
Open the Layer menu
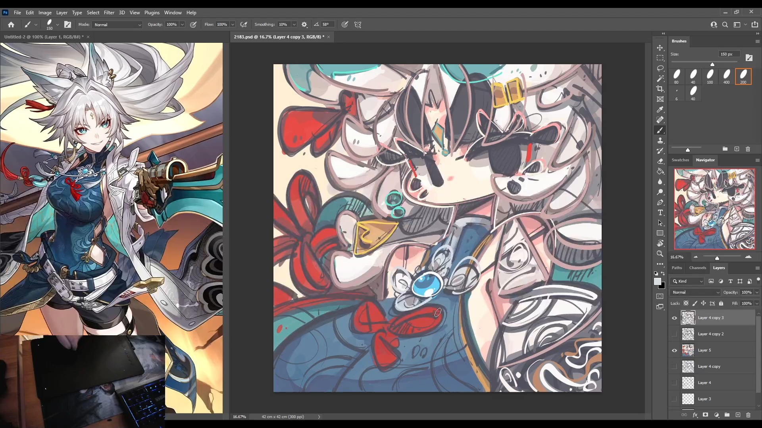click(x=62, y=13)
